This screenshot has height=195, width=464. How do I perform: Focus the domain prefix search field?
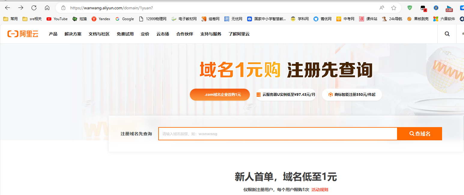278,134
